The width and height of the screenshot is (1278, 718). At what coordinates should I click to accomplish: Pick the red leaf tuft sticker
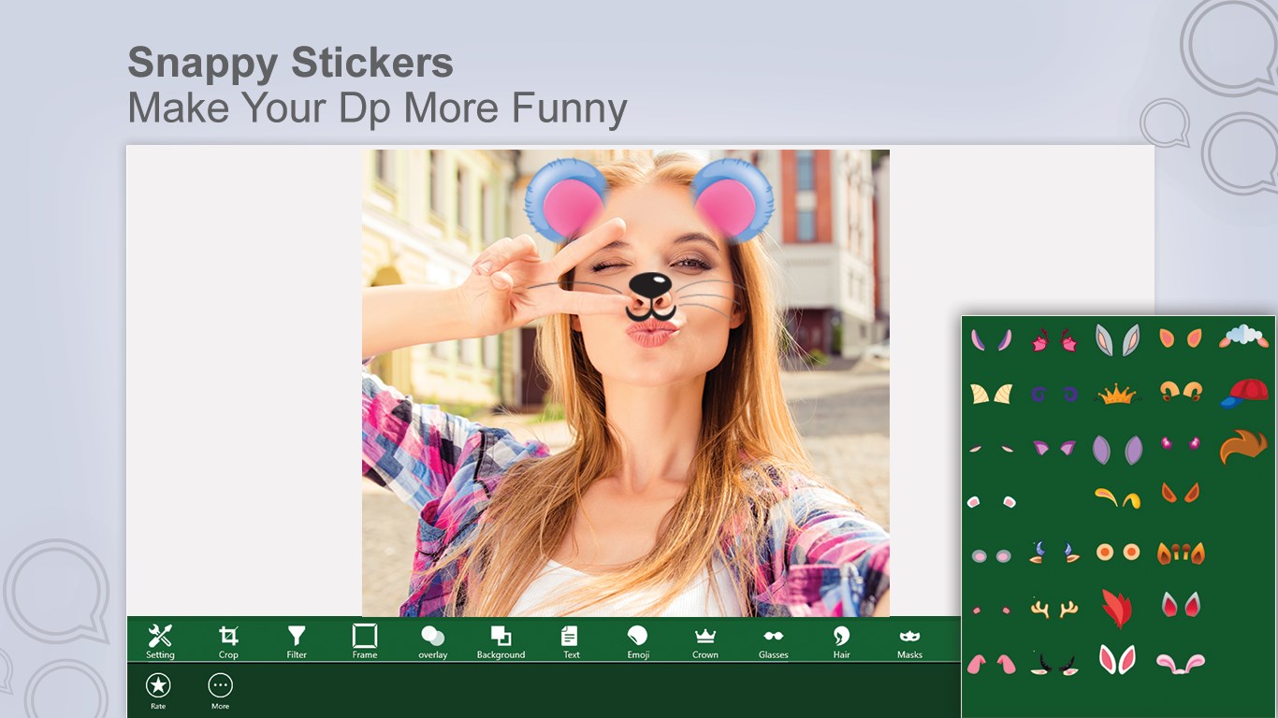click(x=1117, y=608)
